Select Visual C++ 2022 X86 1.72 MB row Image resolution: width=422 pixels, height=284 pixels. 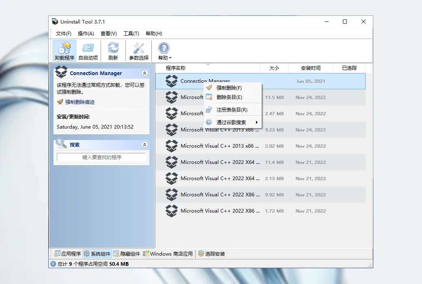click(x=260, y=211)
